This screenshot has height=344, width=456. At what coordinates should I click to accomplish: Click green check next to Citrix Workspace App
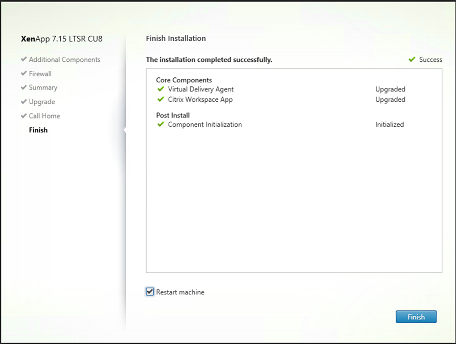[x=161, y=99]
